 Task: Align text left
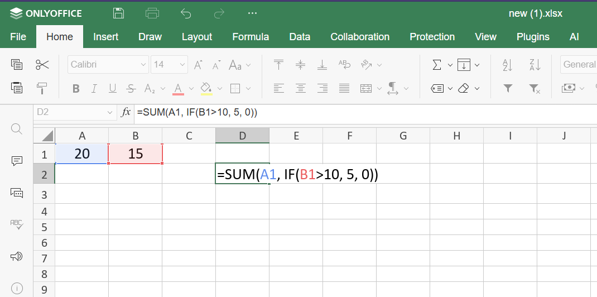click(279, 89)
